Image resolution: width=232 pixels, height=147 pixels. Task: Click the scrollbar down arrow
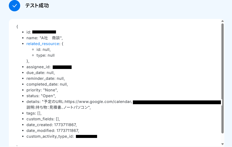click(x=222, y=144)
